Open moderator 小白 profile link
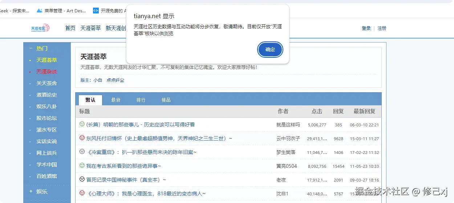The image size is (454, 203). point(98,80)
